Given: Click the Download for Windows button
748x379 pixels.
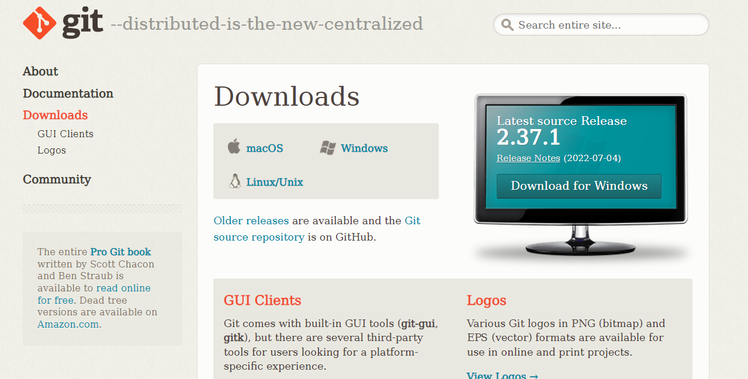Looking at the screenshot, I should pyautogui.click(x=579, y=186).
